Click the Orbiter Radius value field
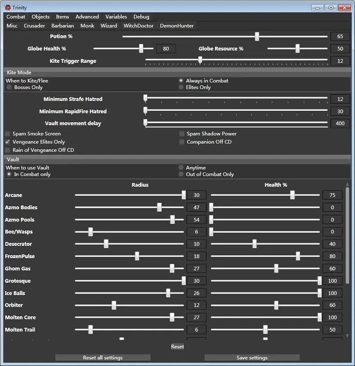The width and height of the screenshot is (355, 366). pos(197,305)
